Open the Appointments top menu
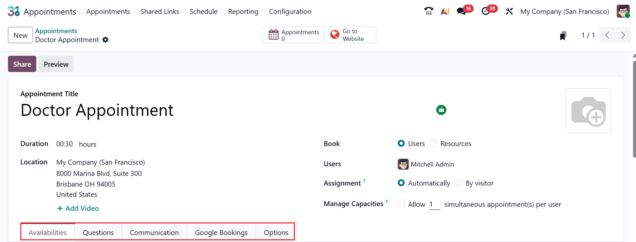The image size is (636, 242). [x=108, y=12]
